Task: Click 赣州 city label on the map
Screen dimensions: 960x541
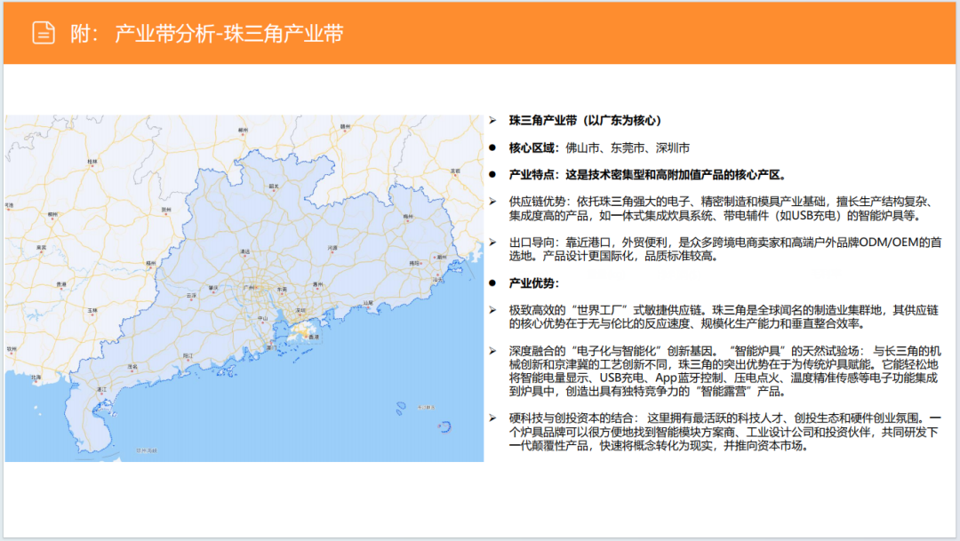Action: [345, 127]
